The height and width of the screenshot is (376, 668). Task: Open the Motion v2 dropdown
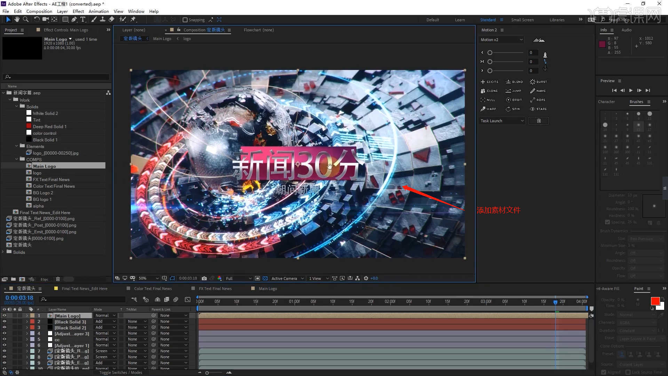click(501, 40)
